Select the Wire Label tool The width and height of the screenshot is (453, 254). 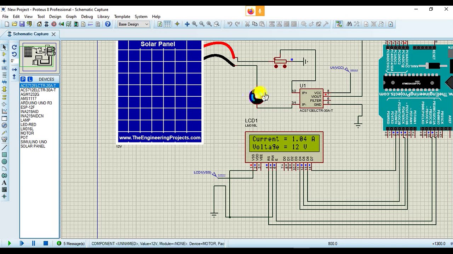4,68
